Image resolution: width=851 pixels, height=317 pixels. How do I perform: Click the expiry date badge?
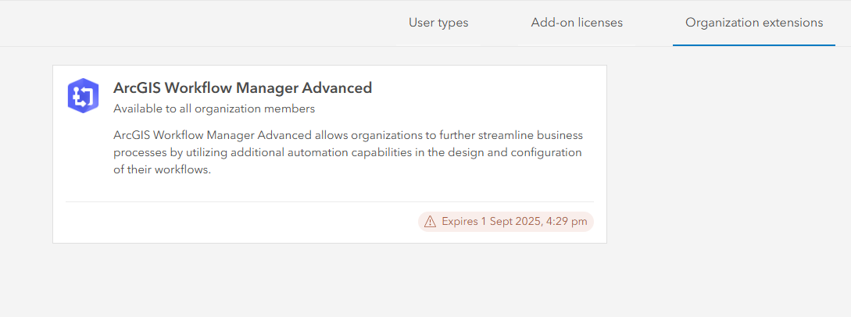506,222
